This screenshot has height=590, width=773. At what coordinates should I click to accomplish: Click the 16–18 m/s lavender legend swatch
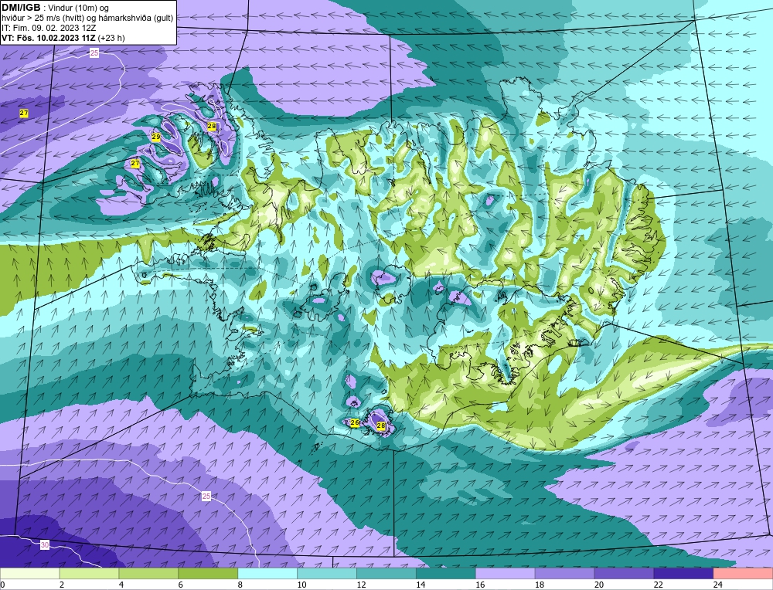[x=505, y=574]
